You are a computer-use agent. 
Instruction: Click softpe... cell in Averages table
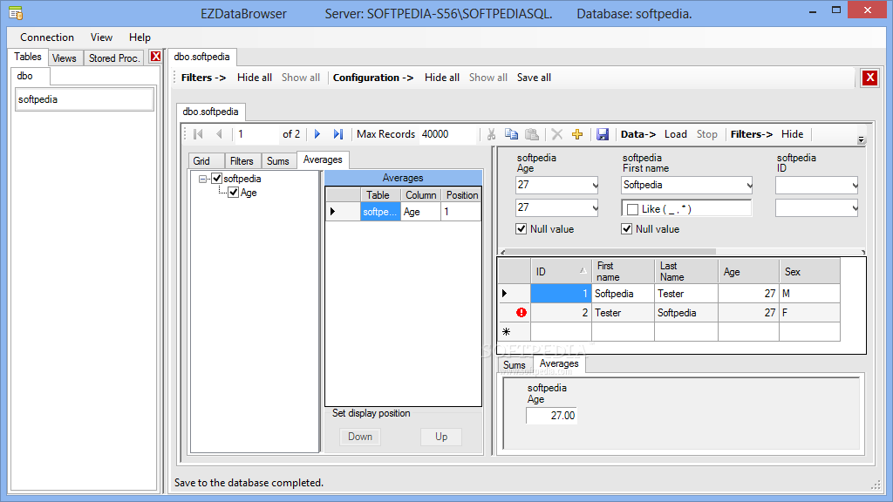click(380, 212)
